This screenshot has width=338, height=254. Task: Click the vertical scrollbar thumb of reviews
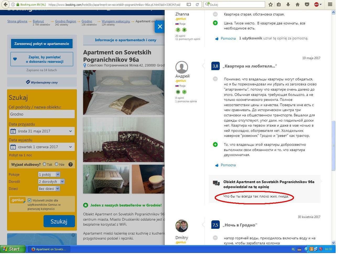[x=334, y=146]
